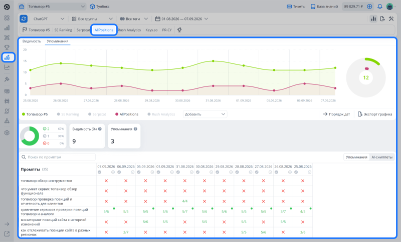Click Экспорт графика button
The height and width of the screenshot is (242, 401).
(x=375, y=114)
